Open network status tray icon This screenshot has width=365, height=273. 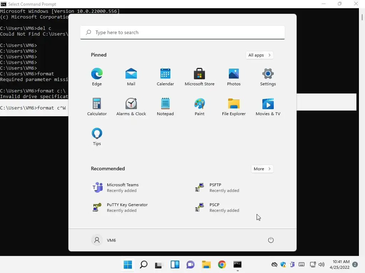tap(313, 264)
